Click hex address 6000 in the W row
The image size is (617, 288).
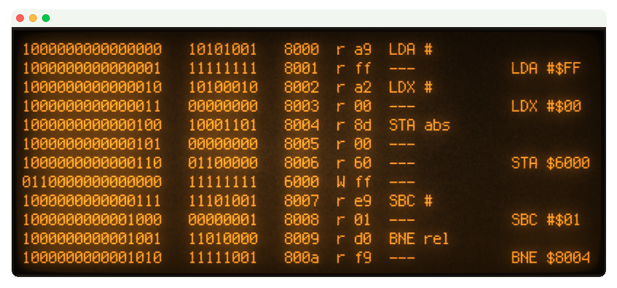pos(302,181)
